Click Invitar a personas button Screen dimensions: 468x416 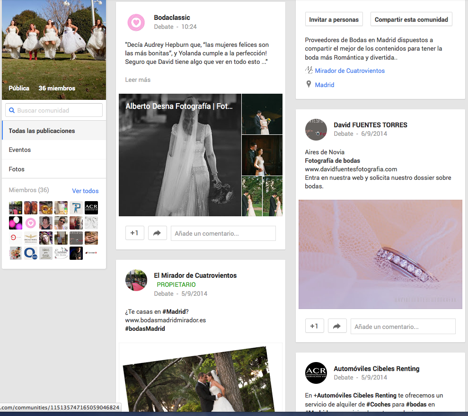(334, 19)
